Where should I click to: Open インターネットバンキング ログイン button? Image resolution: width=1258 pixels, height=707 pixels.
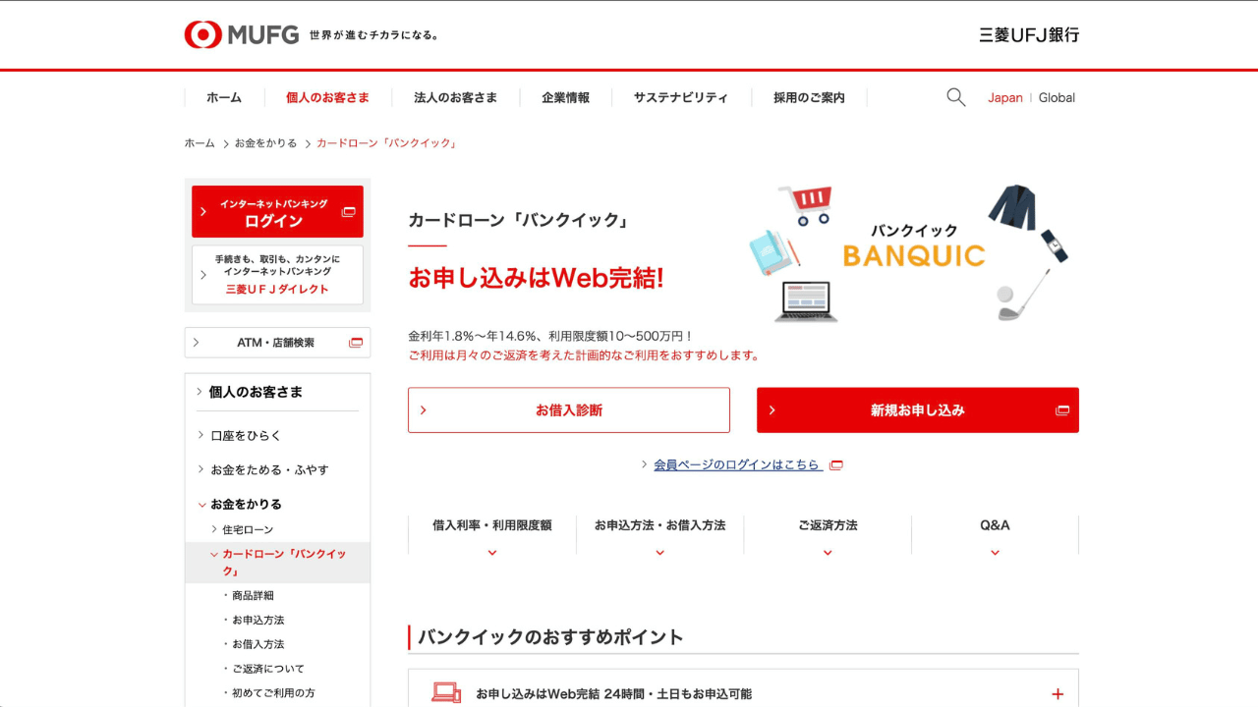[277, 212]
